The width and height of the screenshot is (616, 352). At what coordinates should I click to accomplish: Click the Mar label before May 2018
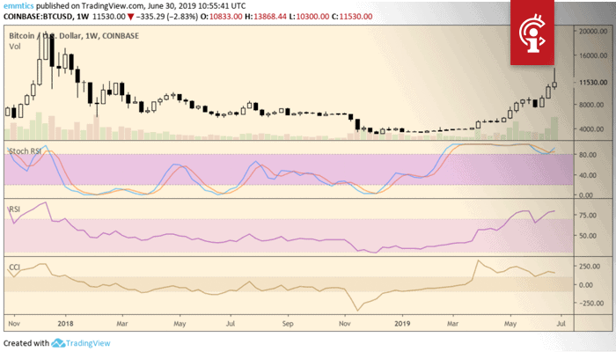pos(122,324)
